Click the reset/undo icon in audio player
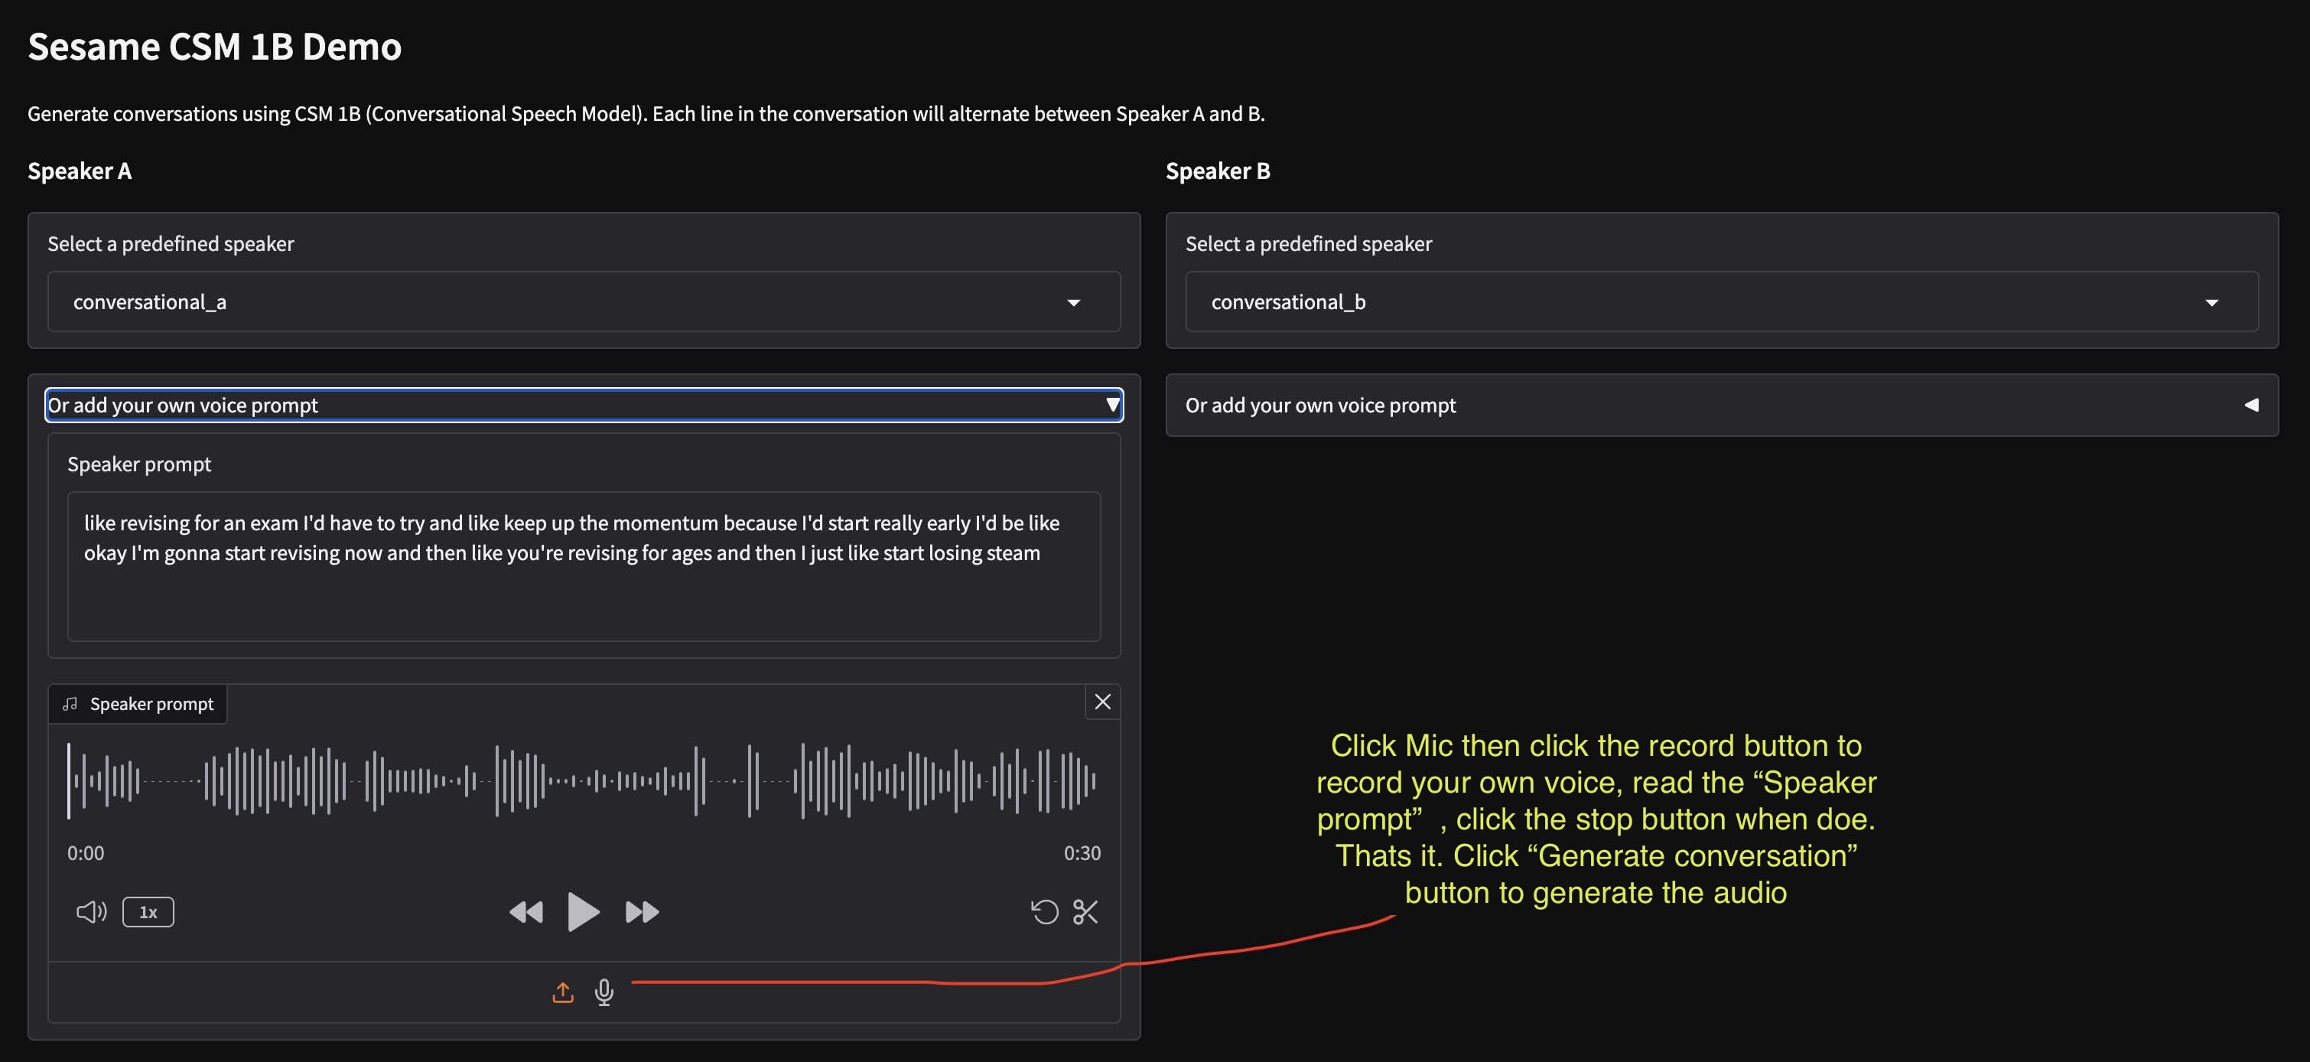The image size is (2310, 1062). pyautogui.click(x=1045, y=912)
